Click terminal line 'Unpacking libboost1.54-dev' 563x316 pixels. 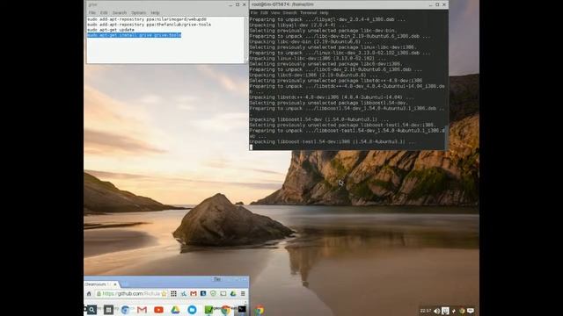pyautogui.click(x=318, y=119)
